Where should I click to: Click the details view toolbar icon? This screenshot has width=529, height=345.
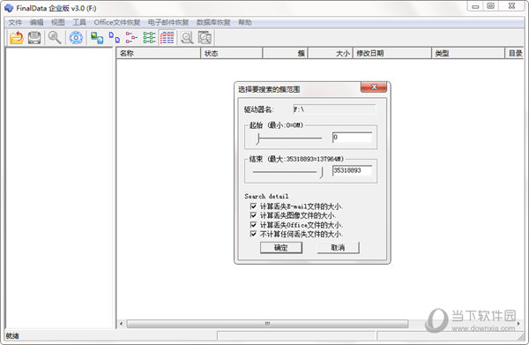[x=167, y=38]
